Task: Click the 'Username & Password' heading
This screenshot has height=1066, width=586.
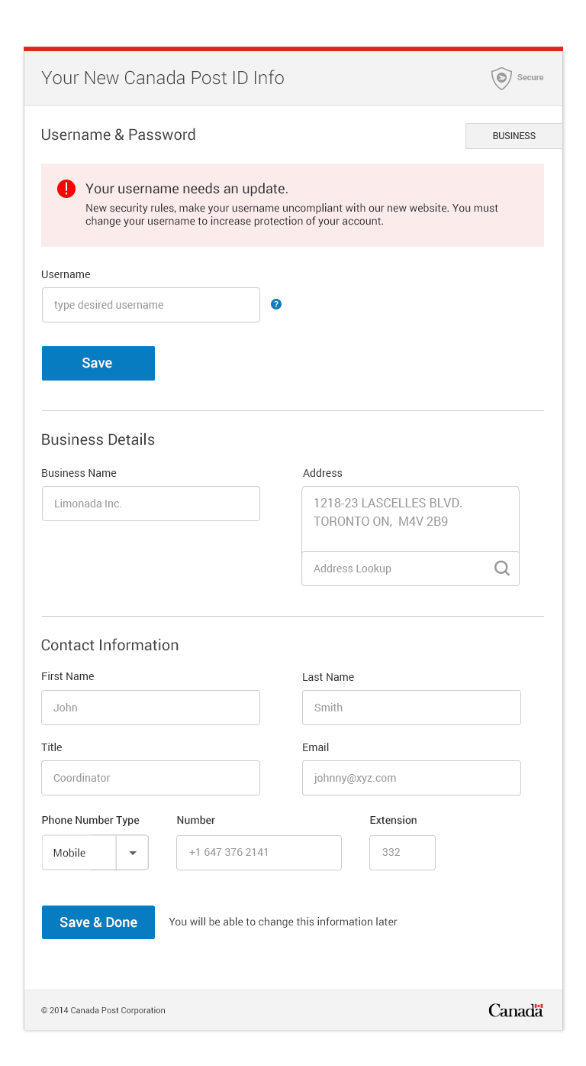Action: tap(118, 134)
